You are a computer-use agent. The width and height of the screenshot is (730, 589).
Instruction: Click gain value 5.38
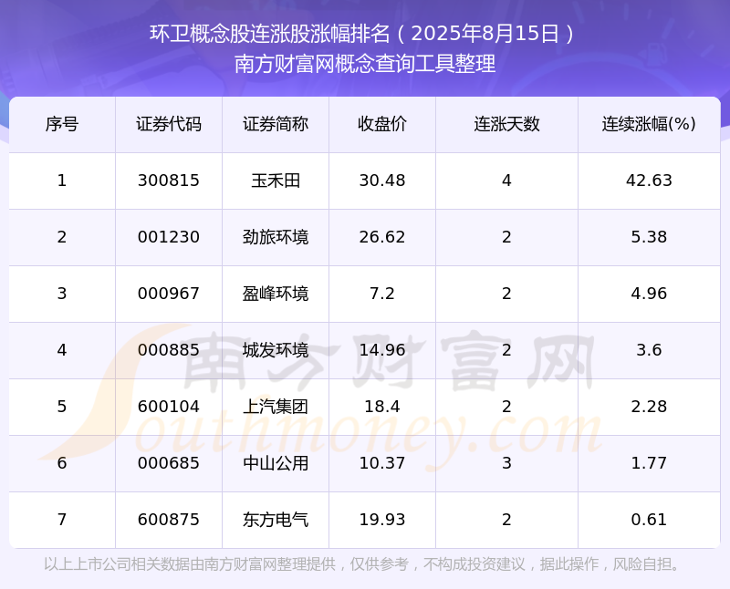649,237
